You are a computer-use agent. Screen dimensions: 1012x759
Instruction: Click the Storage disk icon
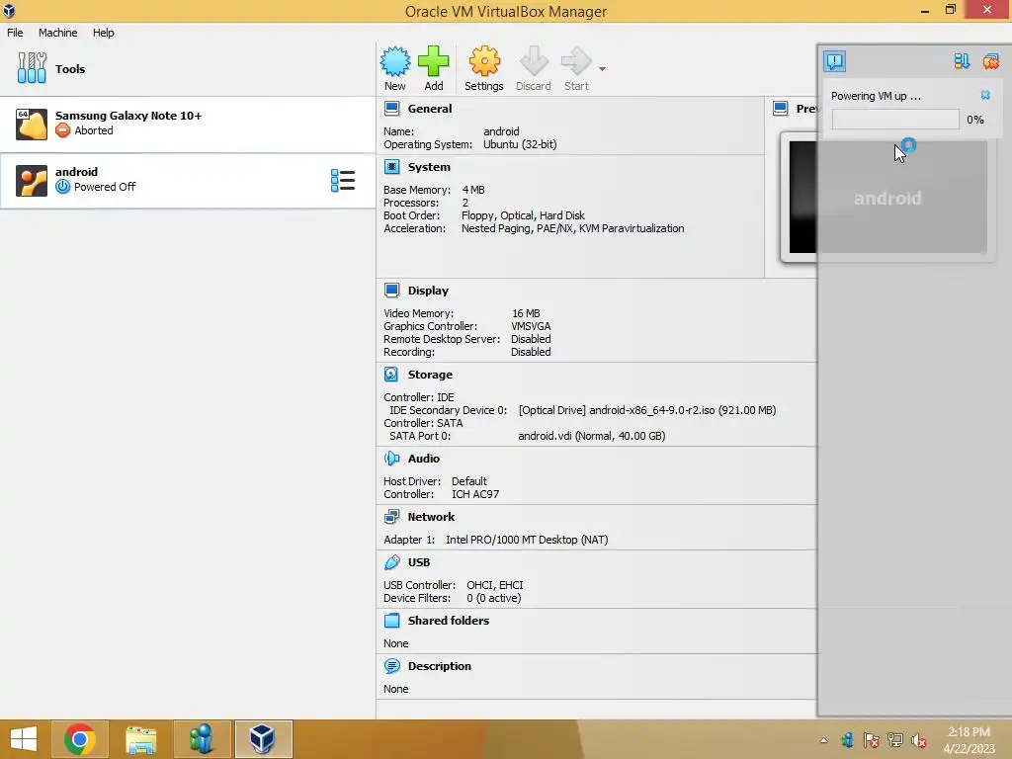[391, 375]
